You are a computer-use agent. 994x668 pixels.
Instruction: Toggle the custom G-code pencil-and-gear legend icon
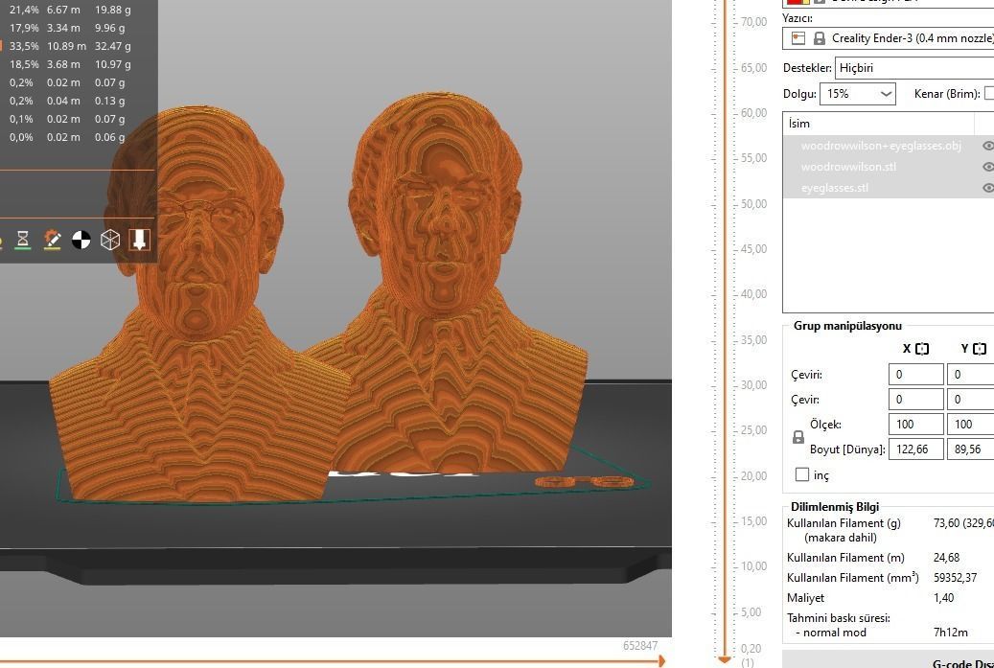52,240
